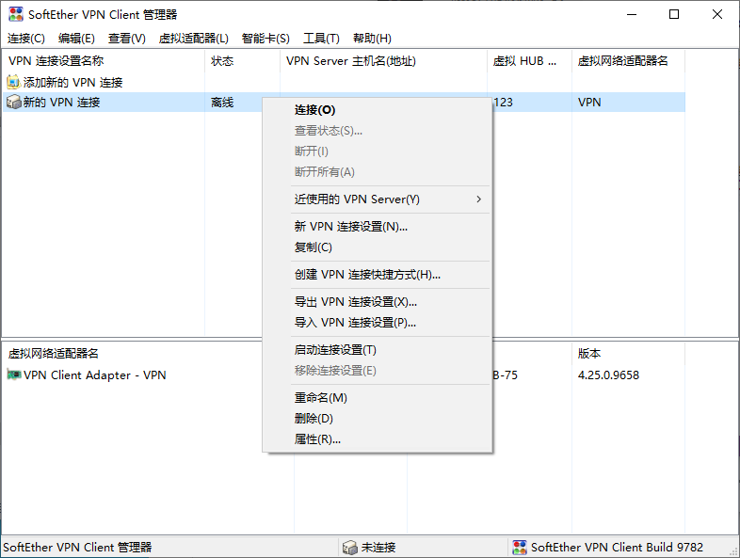This screenshot has width=740, height=558.
Task: Click the 版本 column header
Action: (629, 353)
